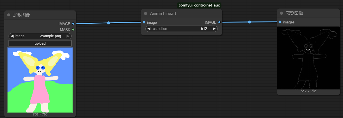The height and width of the screenshot is (118, 343).
Task: Collapse the 加载图像 node using its title dot
Action: tap(8, 15)
